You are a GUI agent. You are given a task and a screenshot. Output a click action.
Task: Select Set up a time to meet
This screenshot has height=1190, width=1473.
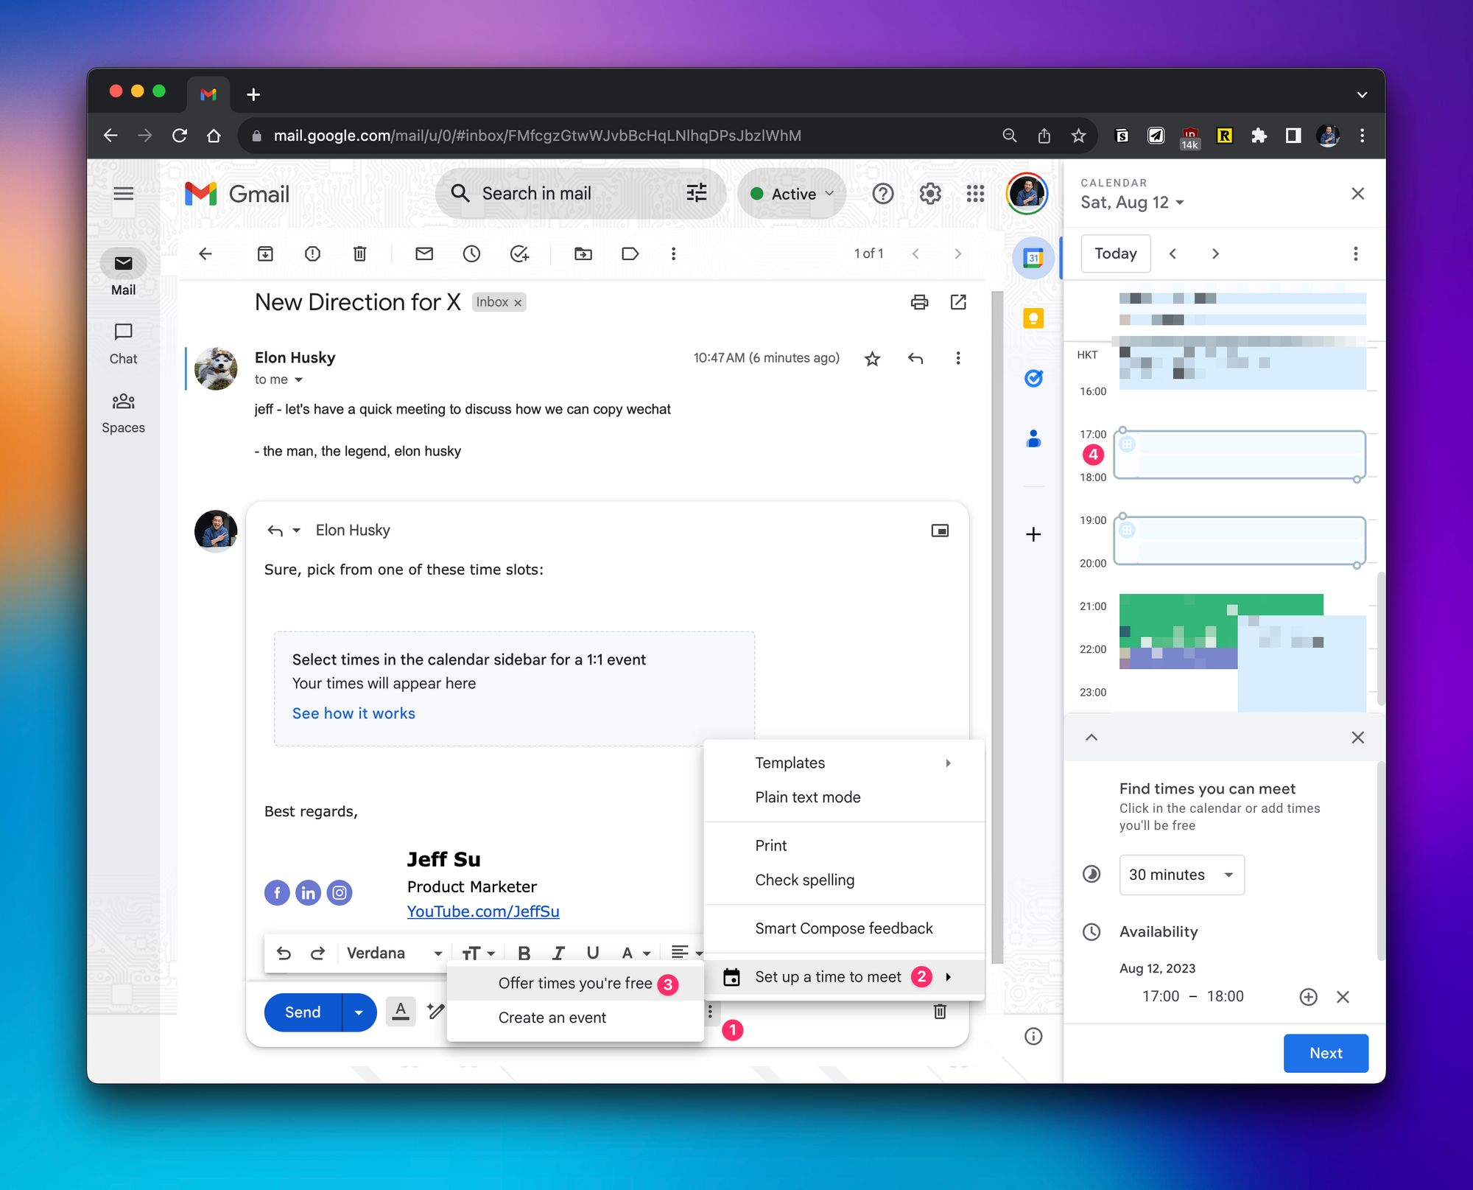coord(844,977)
